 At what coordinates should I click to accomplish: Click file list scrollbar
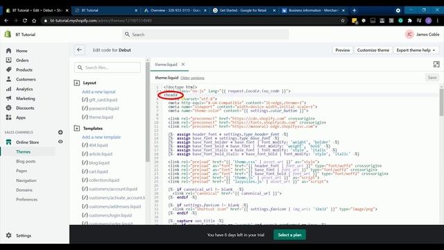point(148,112)
